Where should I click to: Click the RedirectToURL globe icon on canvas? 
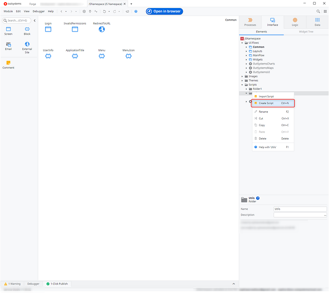point(102,29)
